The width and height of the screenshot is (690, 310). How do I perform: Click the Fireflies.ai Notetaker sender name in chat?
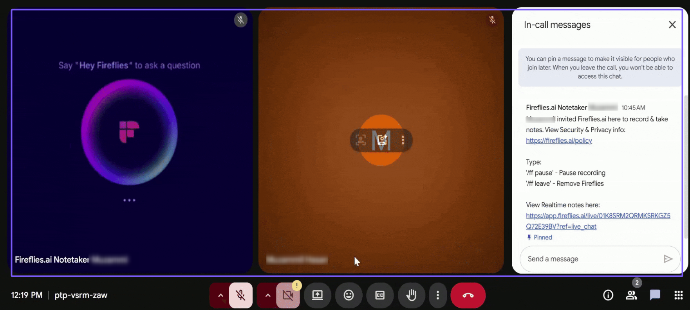556,108
